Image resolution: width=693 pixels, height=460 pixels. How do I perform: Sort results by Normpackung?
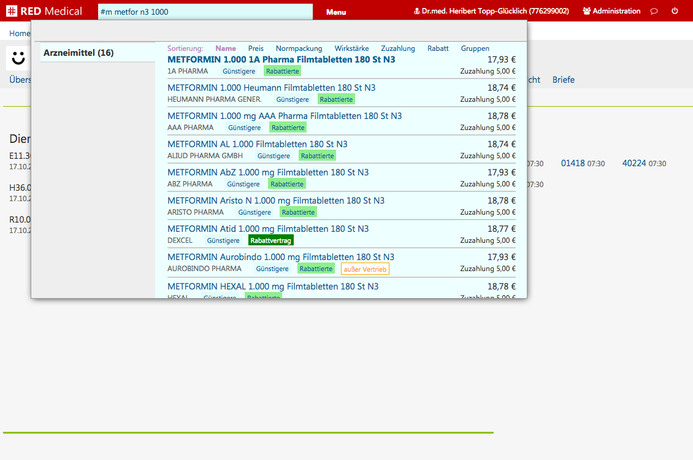[299, 48]
